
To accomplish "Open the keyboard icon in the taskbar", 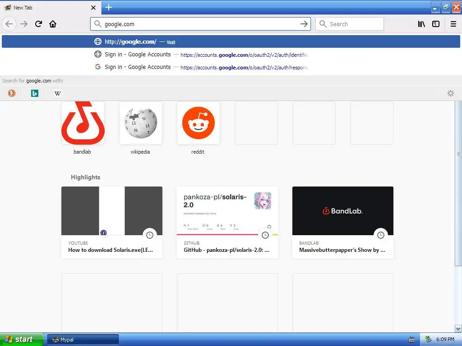I will (x=411, y=340).
